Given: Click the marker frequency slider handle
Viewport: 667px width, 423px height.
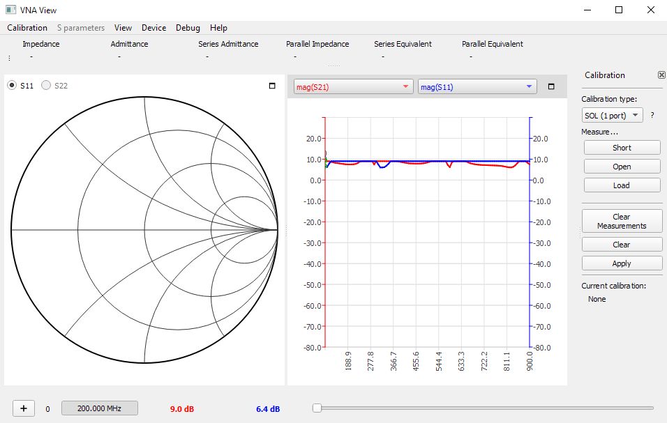Looking at the screenshot, I should [x=317, y=408].
